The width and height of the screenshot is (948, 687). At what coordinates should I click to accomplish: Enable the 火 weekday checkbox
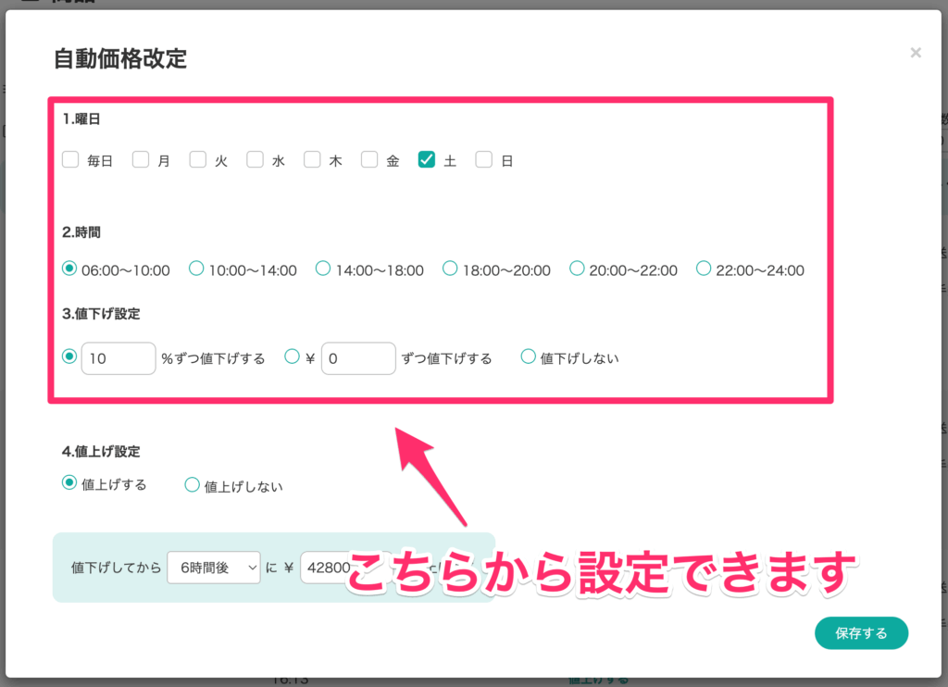(198, 159)
